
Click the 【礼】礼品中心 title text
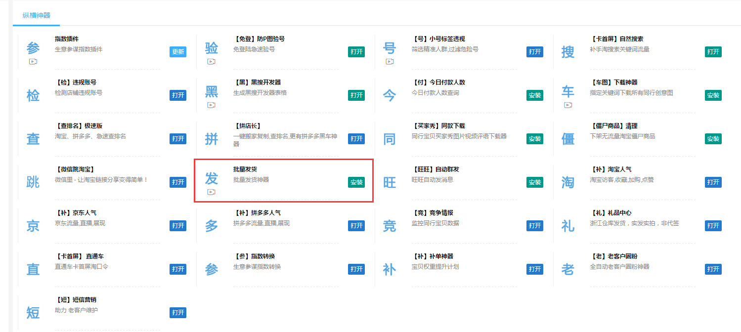(610, 213)
